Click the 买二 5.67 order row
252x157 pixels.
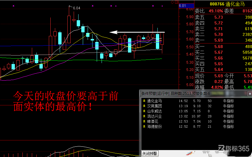pos(223,52)
